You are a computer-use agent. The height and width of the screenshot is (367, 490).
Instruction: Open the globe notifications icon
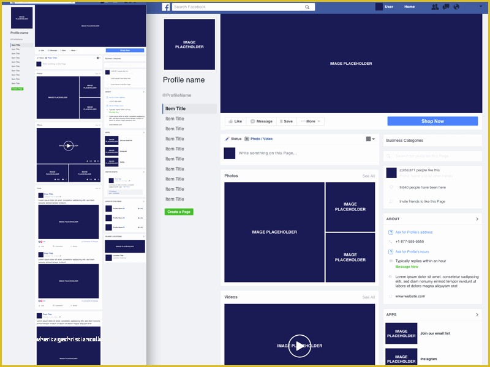(x=456, y=7)
